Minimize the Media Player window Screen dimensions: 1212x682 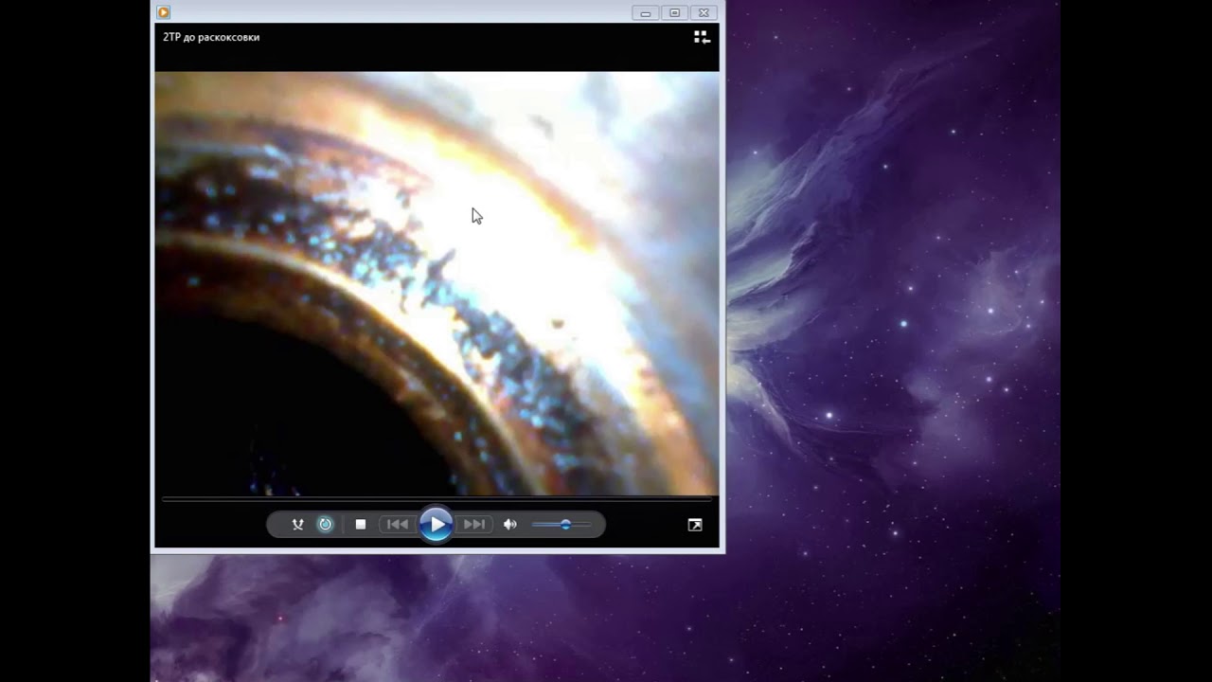coord(646,13)
